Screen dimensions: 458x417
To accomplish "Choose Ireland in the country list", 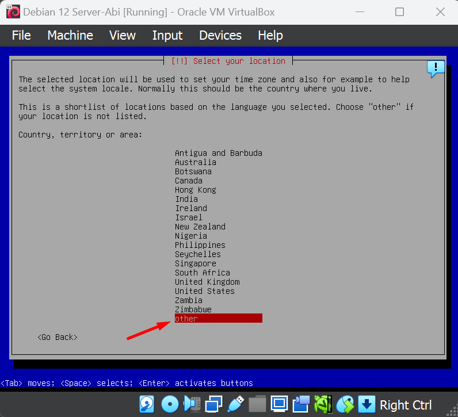I will [219, 208].
